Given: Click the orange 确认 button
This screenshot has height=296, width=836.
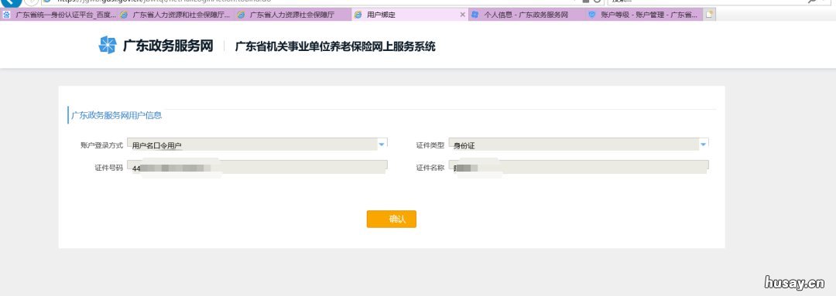Looking at the screenshot, I should (x=392, y=219).
